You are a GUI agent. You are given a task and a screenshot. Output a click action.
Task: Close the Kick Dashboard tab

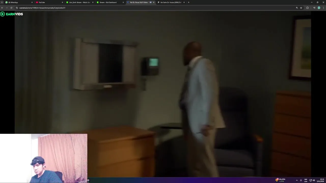(x=123, y=2)
